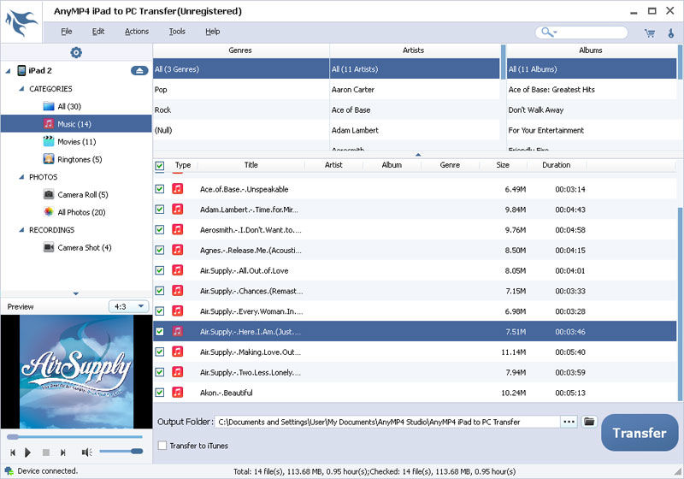This screenshot has height=479, width=684.
Task: Uncheck Air.Supply Here.I.Am checkbox
Action: [x=160, y=331]
